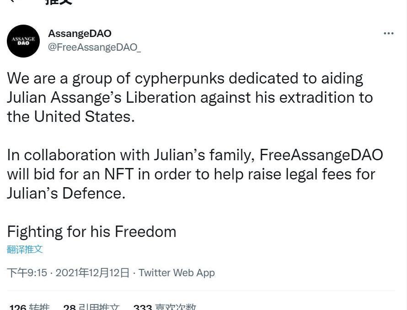Click the 推文 page header title
The height and width of the screenshot is (310, 407).
tap(59, 2)
